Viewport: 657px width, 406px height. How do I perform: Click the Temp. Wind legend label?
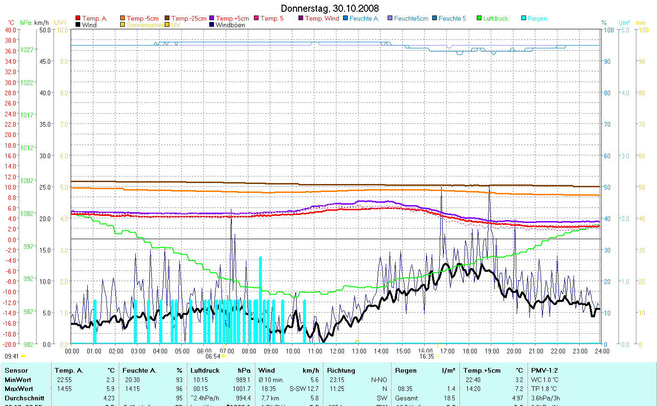coord(322,18)
